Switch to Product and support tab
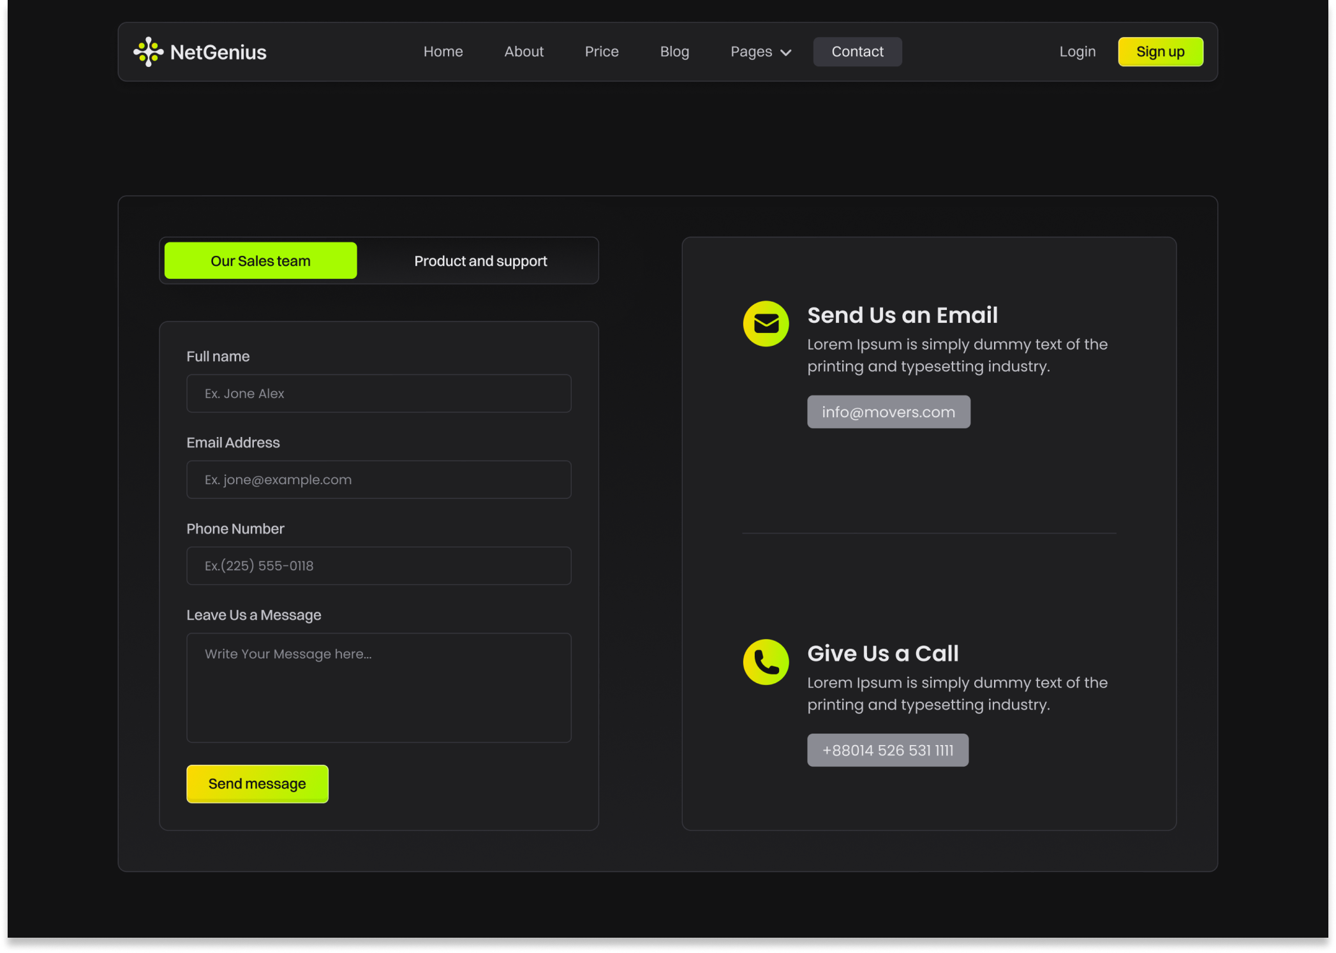 coord(480,261)
